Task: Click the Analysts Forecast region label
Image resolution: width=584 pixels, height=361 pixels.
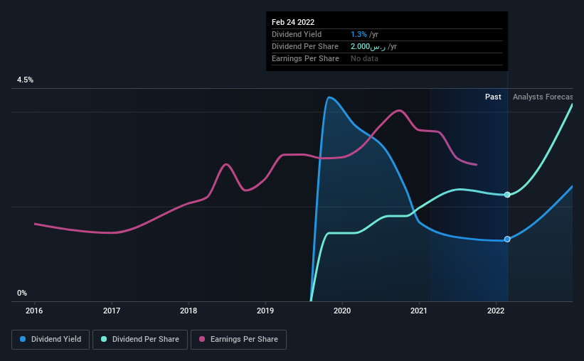Action: click(543, 97)
